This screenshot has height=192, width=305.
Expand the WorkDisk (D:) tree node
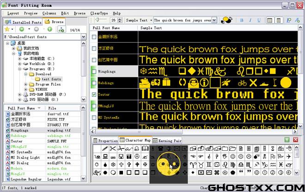click(x=20, y=64)
